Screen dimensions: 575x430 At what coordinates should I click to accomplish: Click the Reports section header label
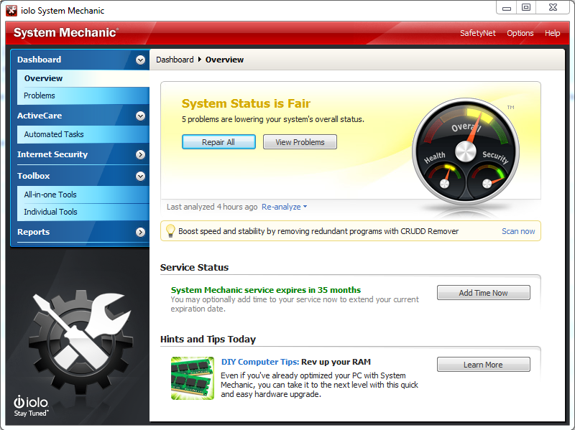tap(33, 232)
